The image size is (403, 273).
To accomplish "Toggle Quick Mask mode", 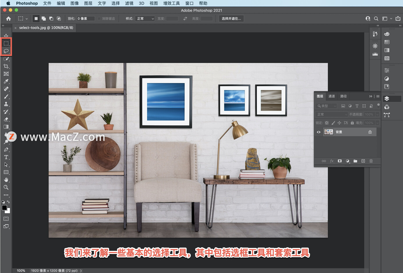I will tap(6, 219).
